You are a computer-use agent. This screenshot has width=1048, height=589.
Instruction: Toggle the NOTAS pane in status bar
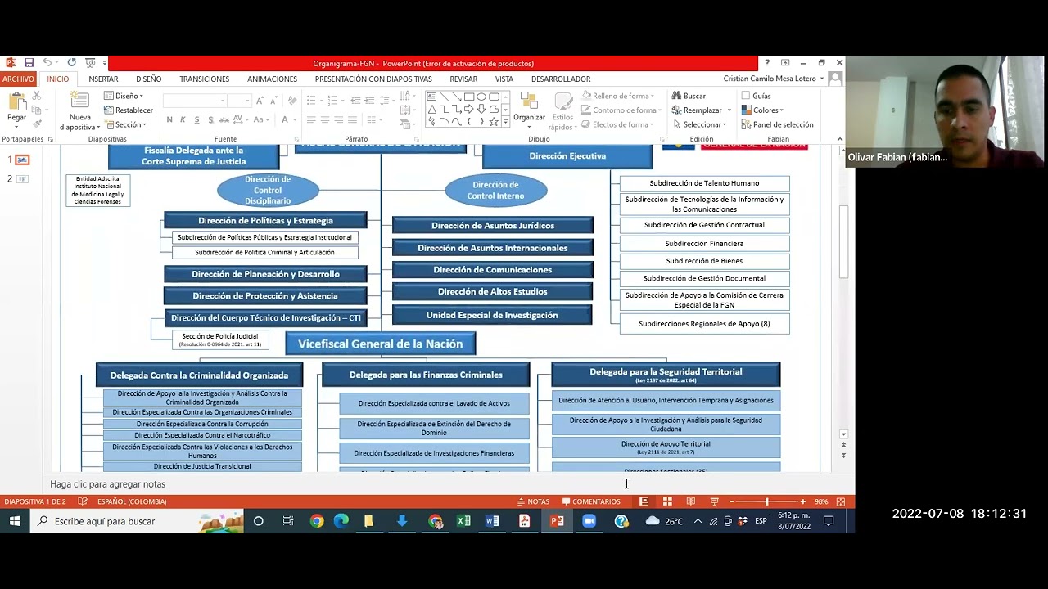point(533,501)
